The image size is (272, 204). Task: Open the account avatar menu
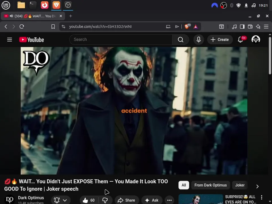256,39
